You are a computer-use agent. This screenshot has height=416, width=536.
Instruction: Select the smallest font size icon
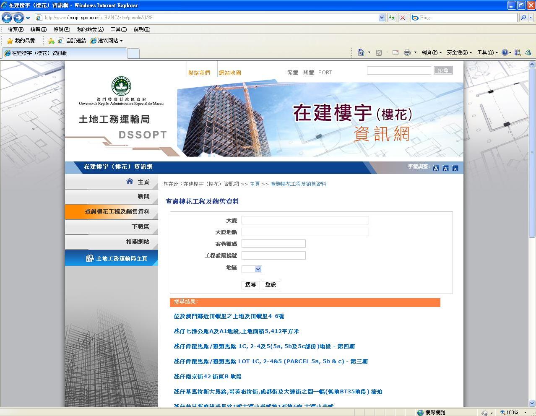click(455, 168)
